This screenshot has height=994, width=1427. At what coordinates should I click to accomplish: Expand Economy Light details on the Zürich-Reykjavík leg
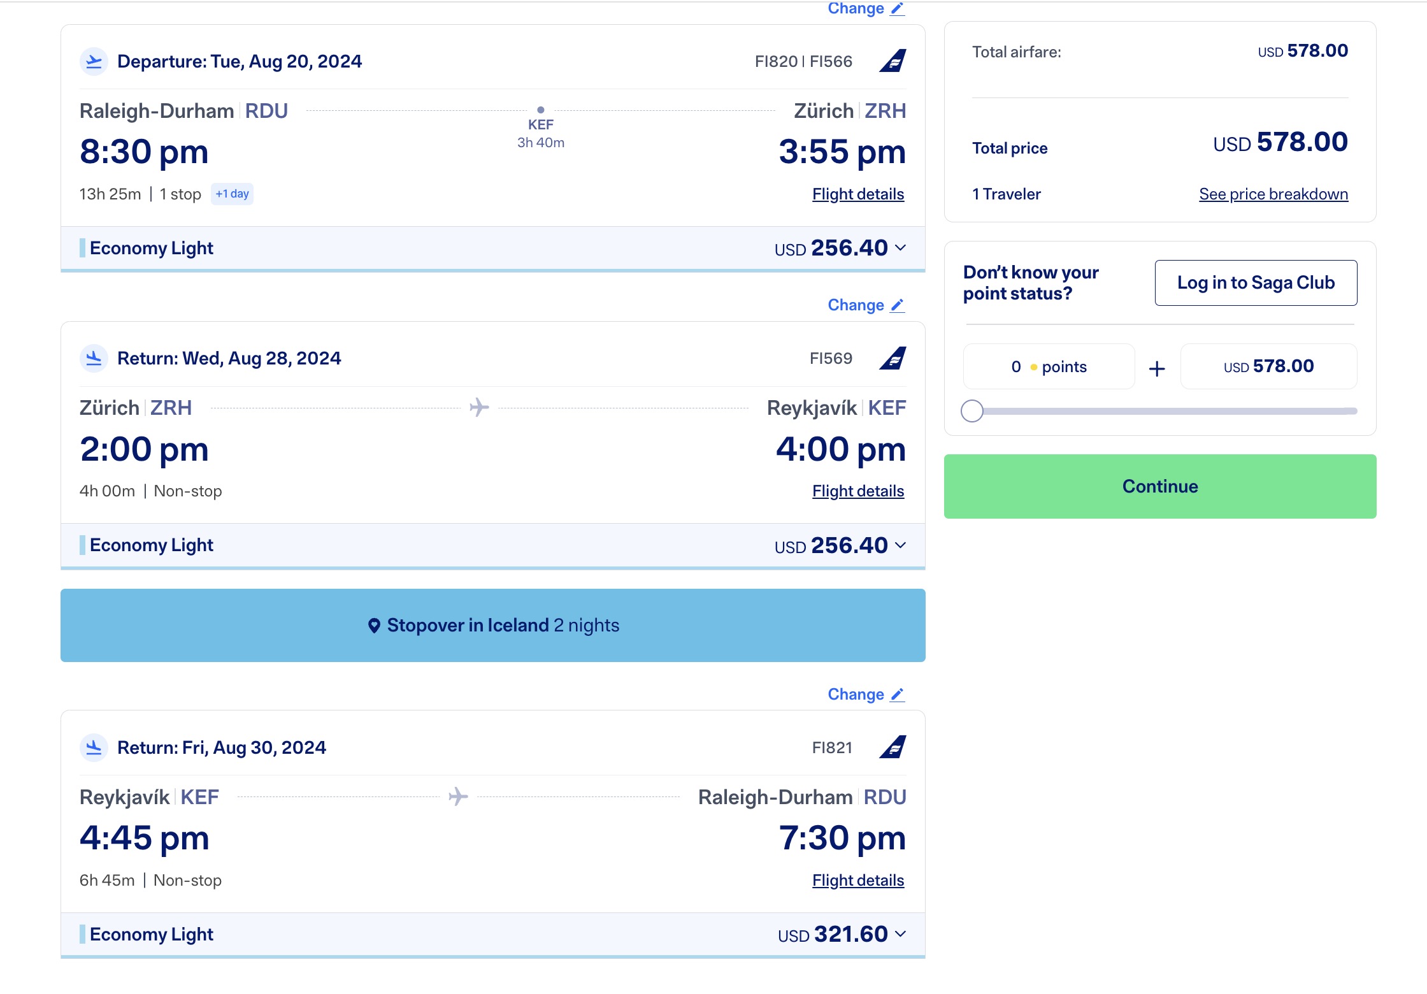pos(900,545)
